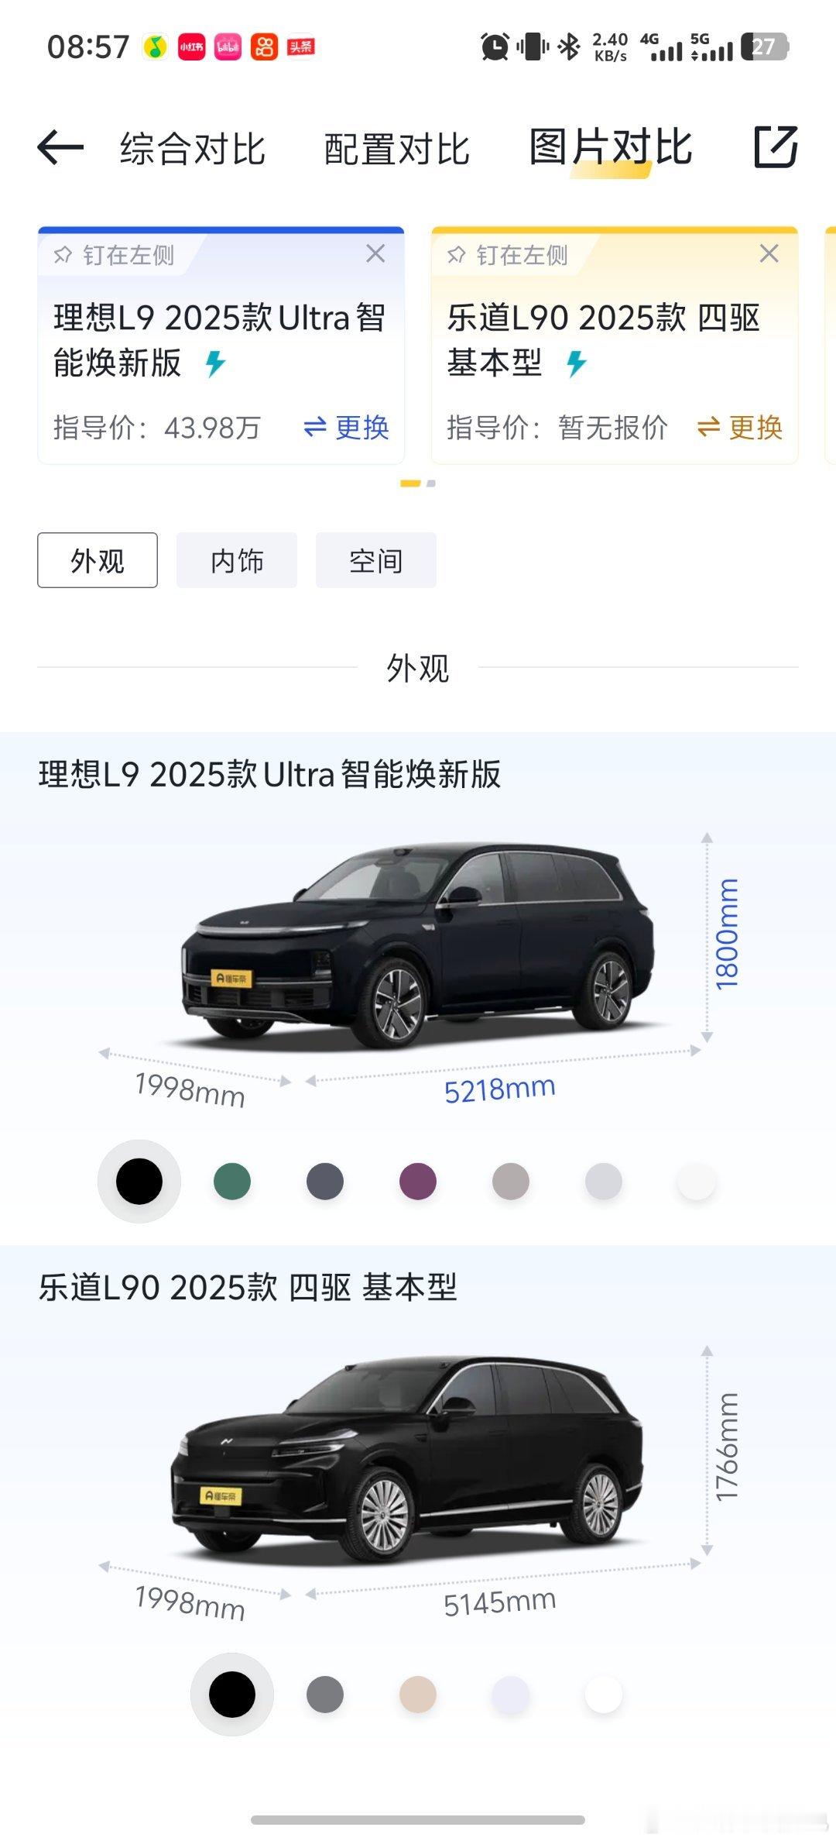
Task: Click 更换 to swap the 乐道L90 model
Action: tap(740, 427)
